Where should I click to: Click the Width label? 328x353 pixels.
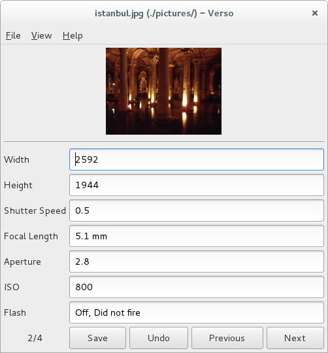point(16,160)
